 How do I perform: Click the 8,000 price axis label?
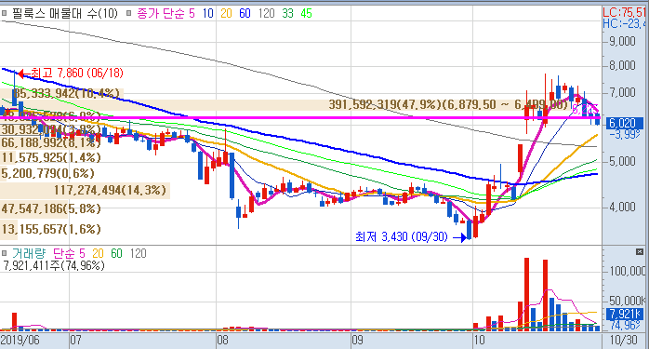coord(622,65)
